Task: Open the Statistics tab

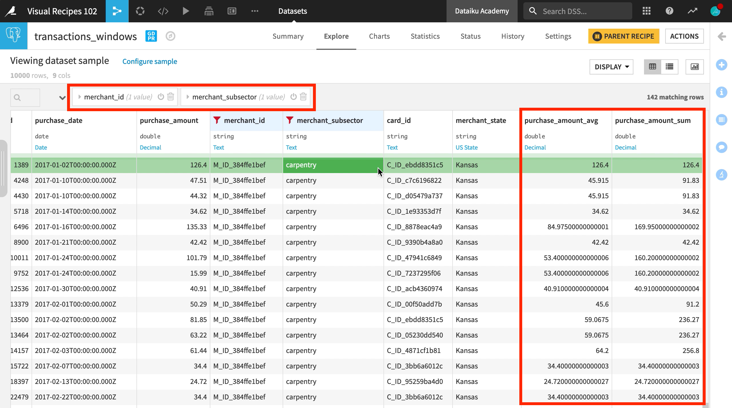Action: point(425,36)
